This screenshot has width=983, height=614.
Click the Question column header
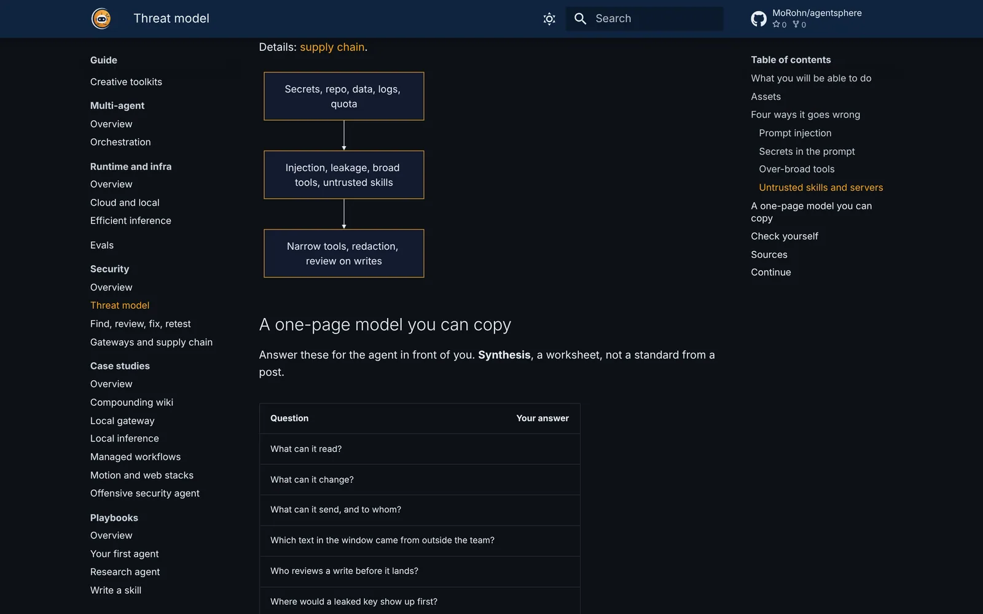coord(289,418)
